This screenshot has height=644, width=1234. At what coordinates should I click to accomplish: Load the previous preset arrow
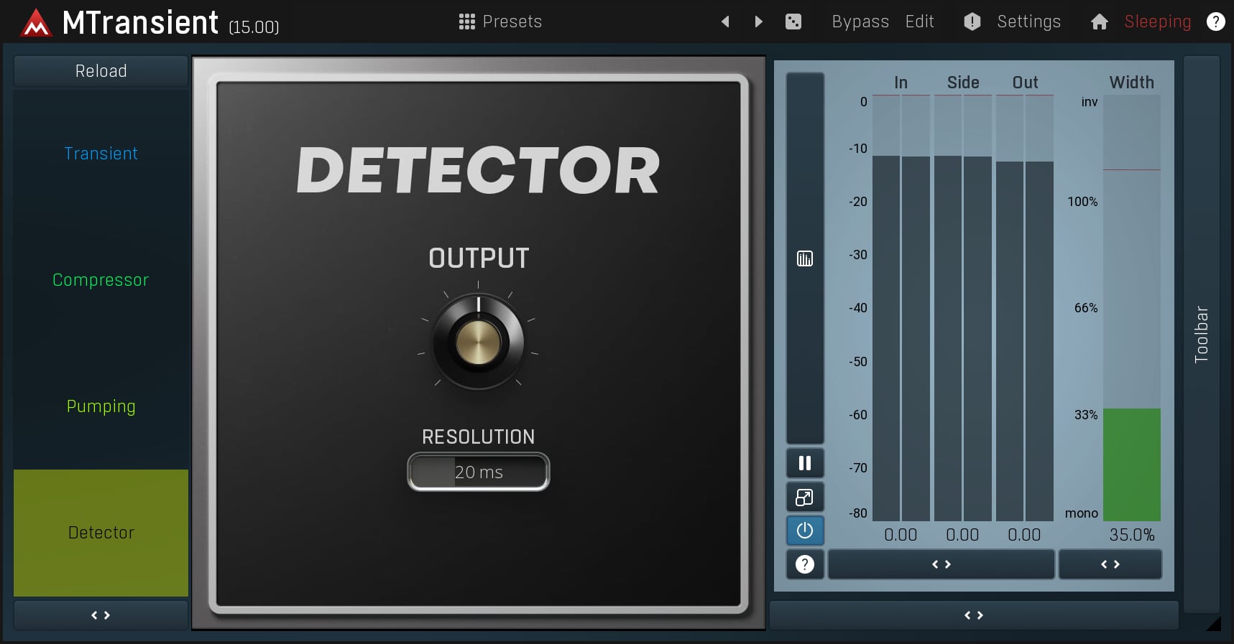click(725, 22)
